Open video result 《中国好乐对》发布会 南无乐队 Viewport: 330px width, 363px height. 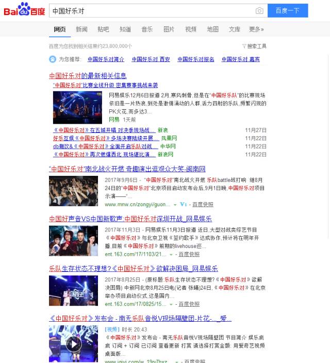140,318
